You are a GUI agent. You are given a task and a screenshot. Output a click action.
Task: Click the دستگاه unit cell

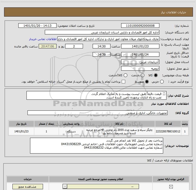click(71, 131)
